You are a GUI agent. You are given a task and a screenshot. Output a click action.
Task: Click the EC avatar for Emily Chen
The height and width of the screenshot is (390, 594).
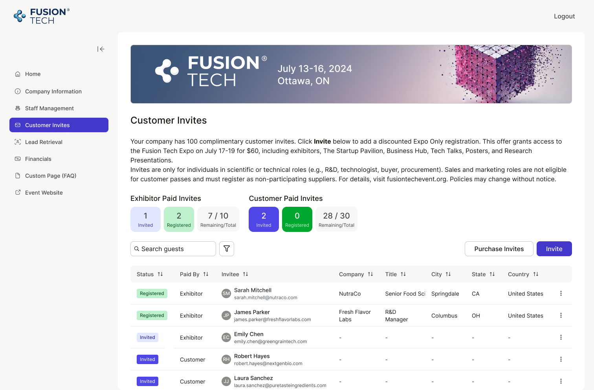coord(226,337)
